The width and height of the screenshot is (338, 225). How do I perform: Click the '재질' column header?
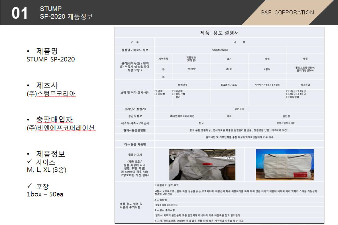click(305, 59)
